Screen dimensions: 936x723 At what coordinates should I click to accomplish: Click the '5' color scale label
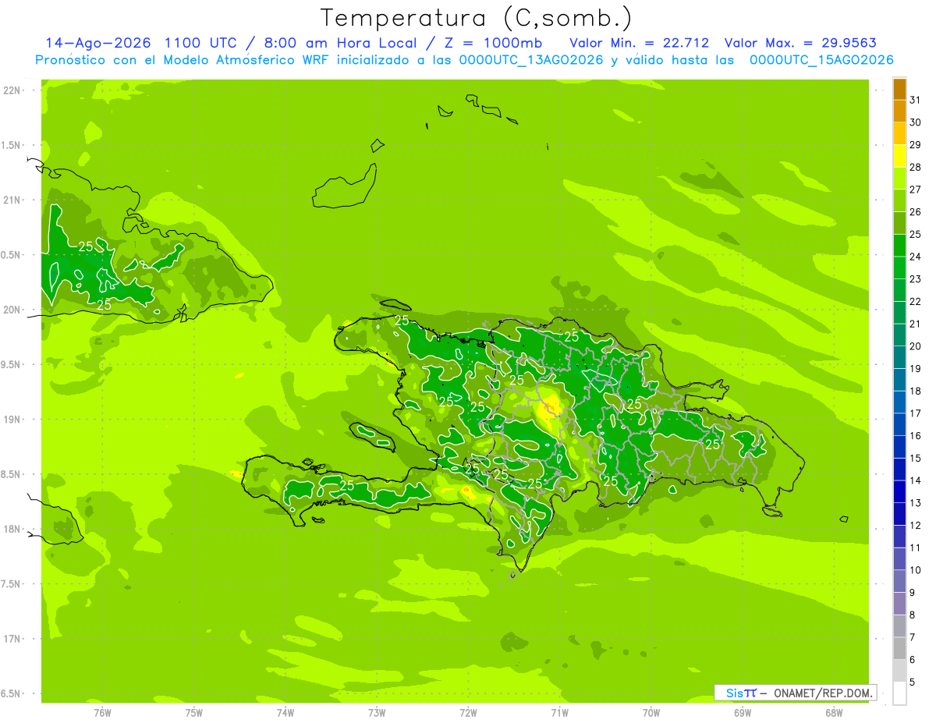(913, 682)
